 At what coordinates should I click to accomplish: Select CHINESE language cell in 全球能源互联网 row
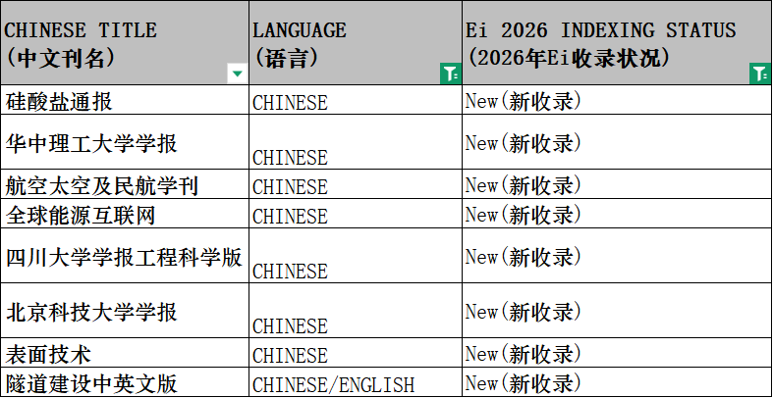(x=356, y=214)
